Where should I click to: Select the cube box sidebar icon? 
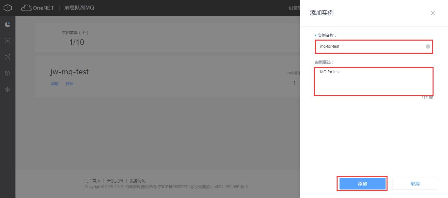click(8, 73)
